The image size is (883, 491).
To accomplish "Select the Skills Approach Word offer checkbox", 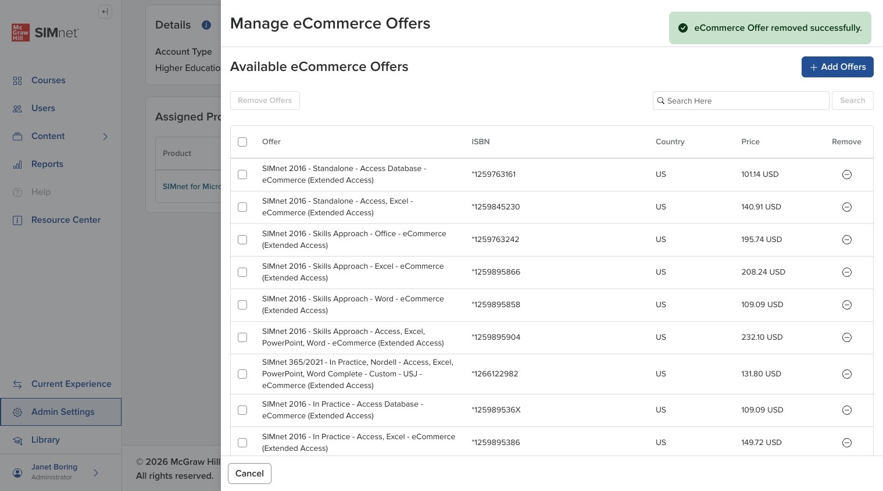I will [x=242, y=305].
